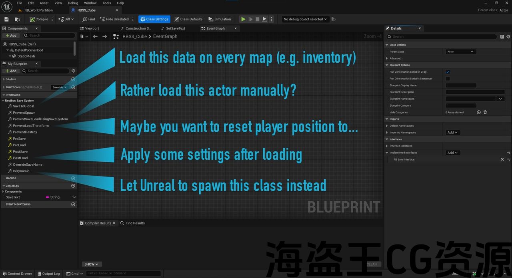The image size is (512, 278).
Task: Click the Details panel search field
Action: 442,37
